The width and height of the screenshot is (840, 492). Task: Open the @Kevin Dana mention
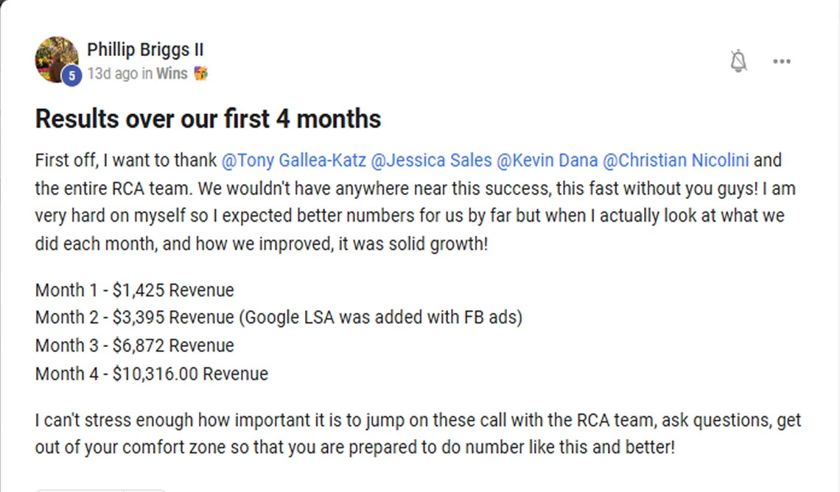(x=545, y=161)
